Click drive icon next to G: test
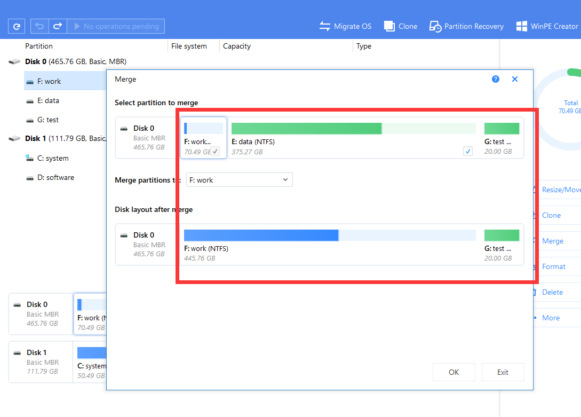Screen dimensions: 581x417 pos(30,120)
